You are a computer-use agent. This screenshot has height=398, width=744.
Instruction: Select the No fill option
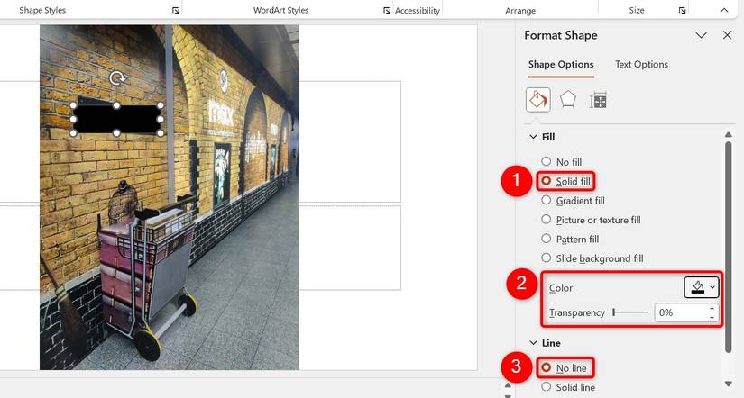click(562, 162)
